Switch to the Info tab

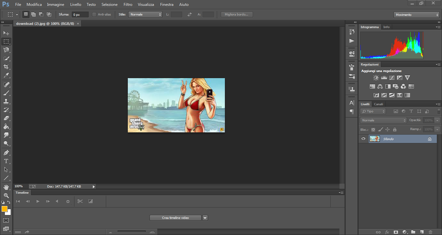(x=386, y=27)
